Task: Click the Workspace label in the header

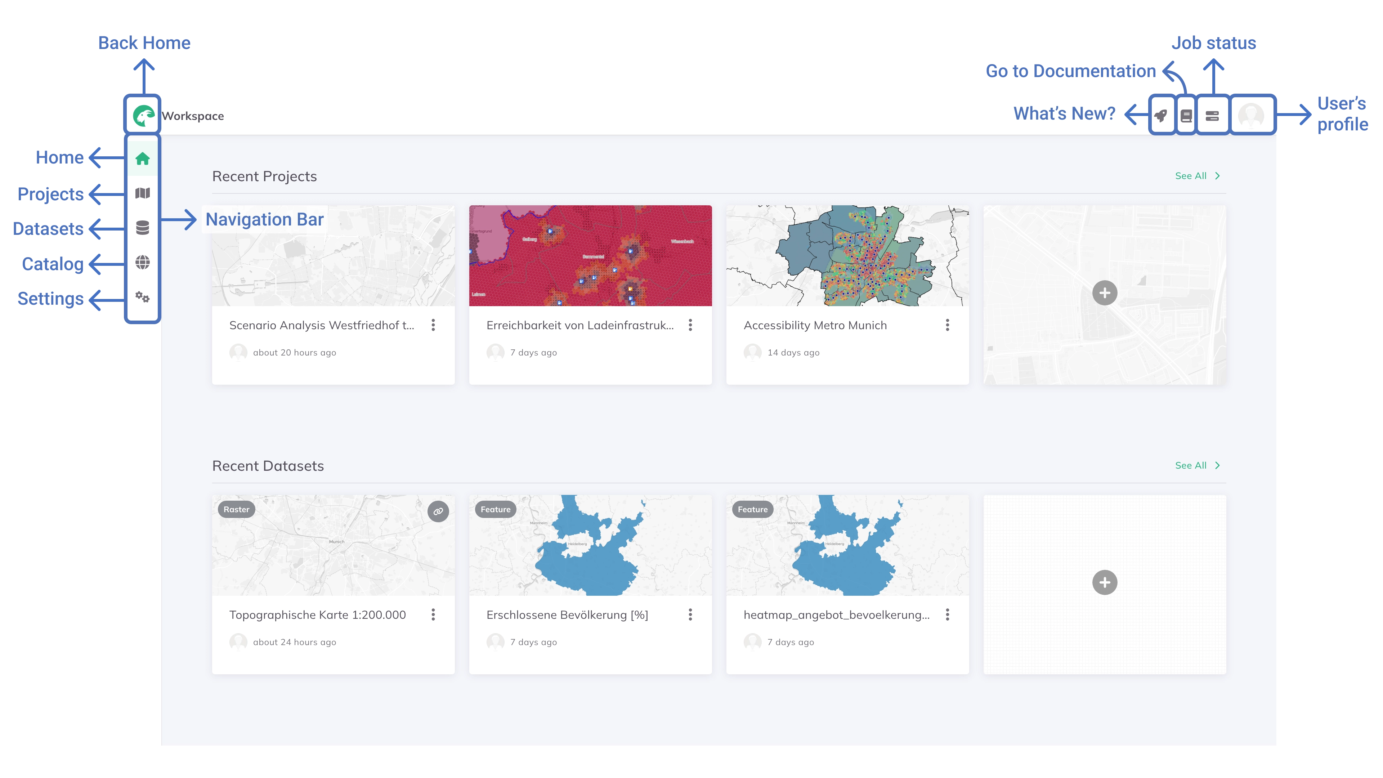Action: coord(193,116)
